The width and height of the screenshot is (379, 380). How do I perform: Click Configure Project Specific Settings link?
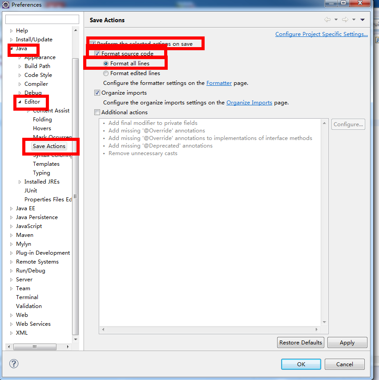tap(321, 34)
